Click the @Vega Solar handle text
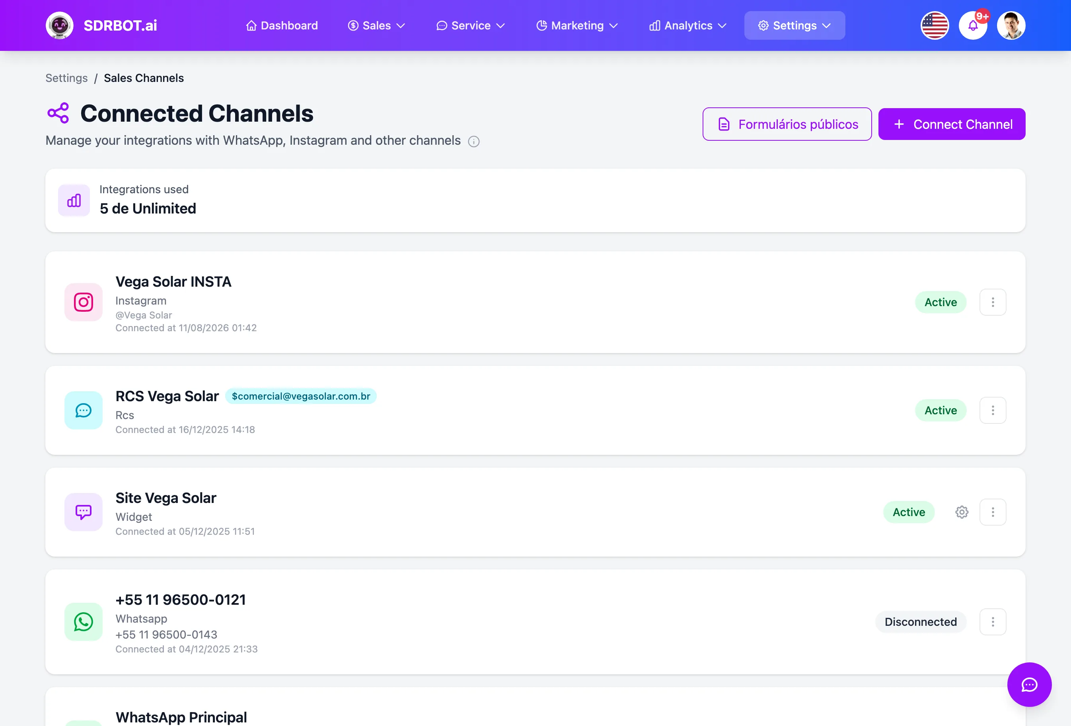 [143, 315]
